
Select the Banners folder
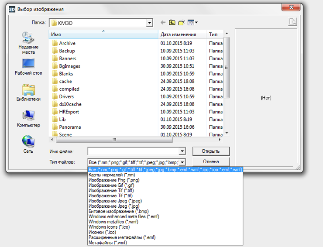tap(68, 58)
